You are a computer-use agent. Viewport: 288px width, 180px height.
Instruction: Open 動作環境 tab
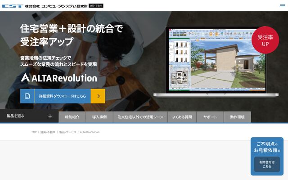(x=237, y=117)
